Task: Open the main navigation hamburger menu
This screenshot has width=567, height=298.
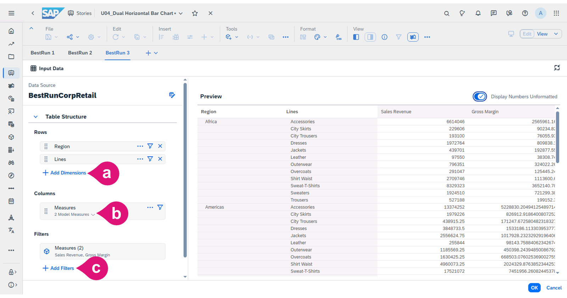Action: pyautogui.click(x=11, y=13)
